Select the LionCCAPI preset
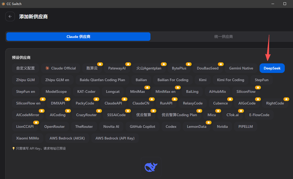 (x=25, y=126)
